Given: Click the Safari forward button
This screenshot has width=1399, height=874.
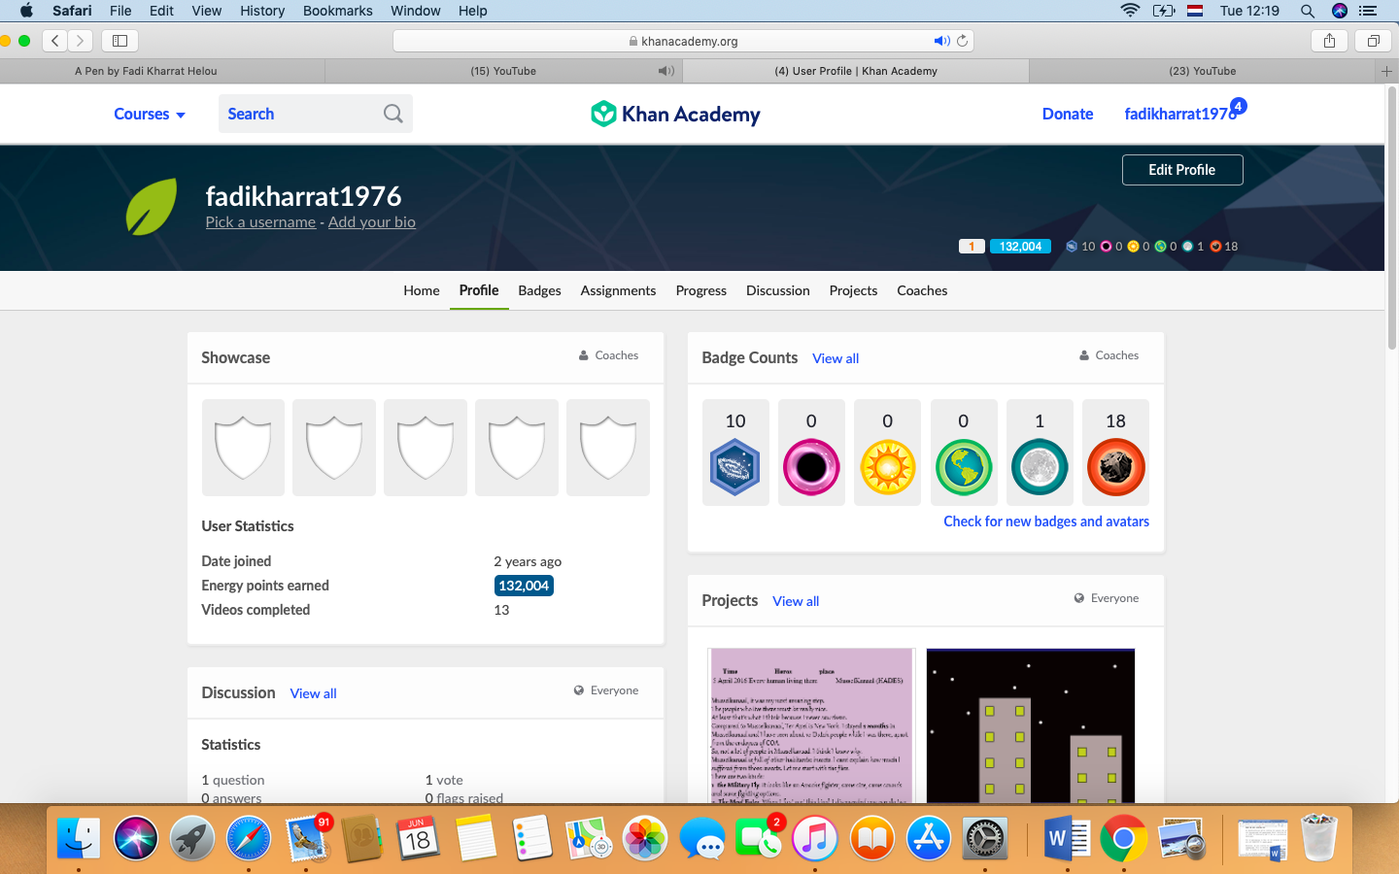Looking at the screenshot, I should pyautogui.click(x=81, y=41).
